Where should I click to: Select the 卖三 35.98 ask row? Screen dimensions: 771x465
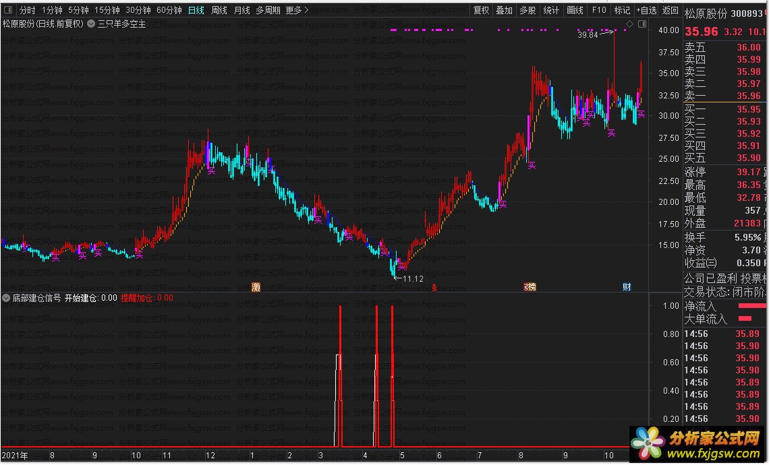(724, 71)
